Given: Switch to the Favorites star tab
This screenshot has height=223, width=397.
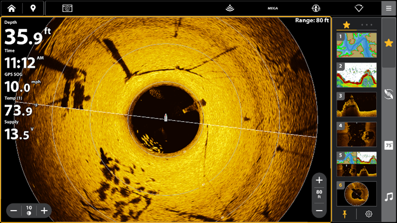Looking at the screenshot, I should (x=346, y=25).
